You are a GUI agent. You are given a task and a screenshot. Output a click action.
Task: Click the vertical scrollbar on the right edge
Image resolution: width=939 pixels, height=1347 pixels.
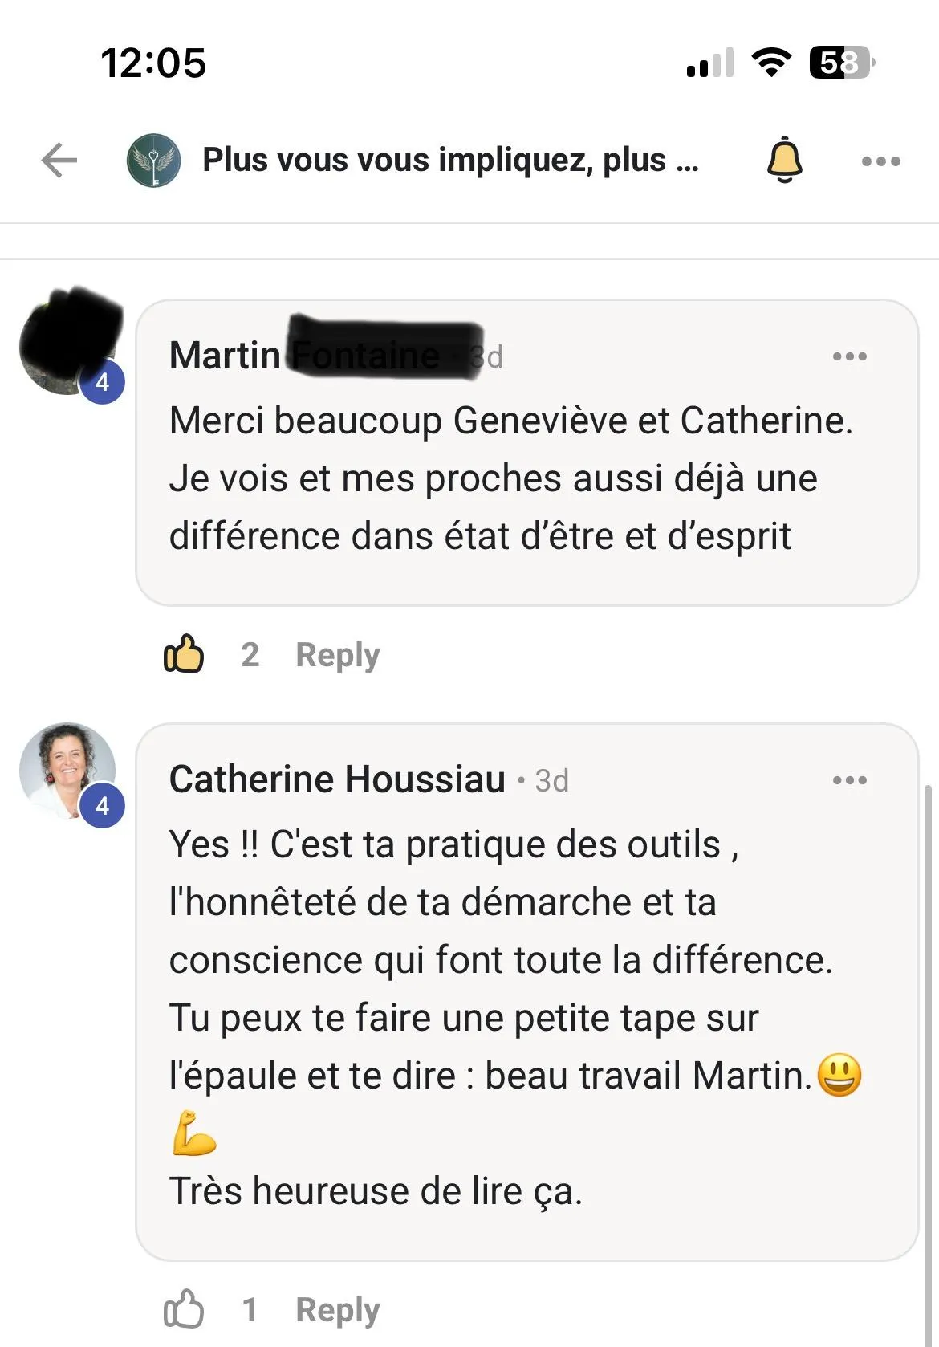tap(929, 1044)
